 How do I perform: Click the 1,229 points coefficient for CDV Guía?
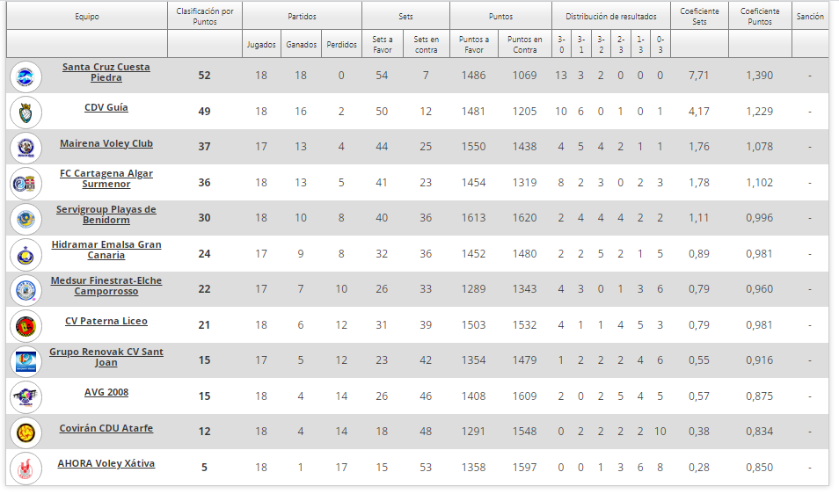tap(759, 112)
